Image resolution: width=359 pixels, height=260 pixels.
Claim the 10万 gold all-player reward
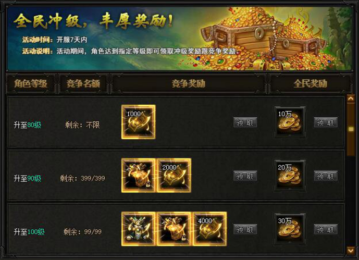click(x=326, y=122)
